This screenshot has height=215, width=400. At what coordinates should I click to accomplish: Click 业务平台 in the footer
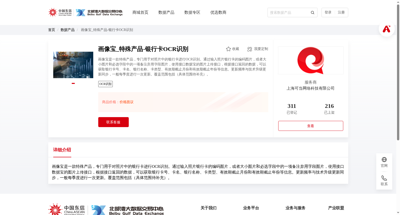click(x=251, y=208)
